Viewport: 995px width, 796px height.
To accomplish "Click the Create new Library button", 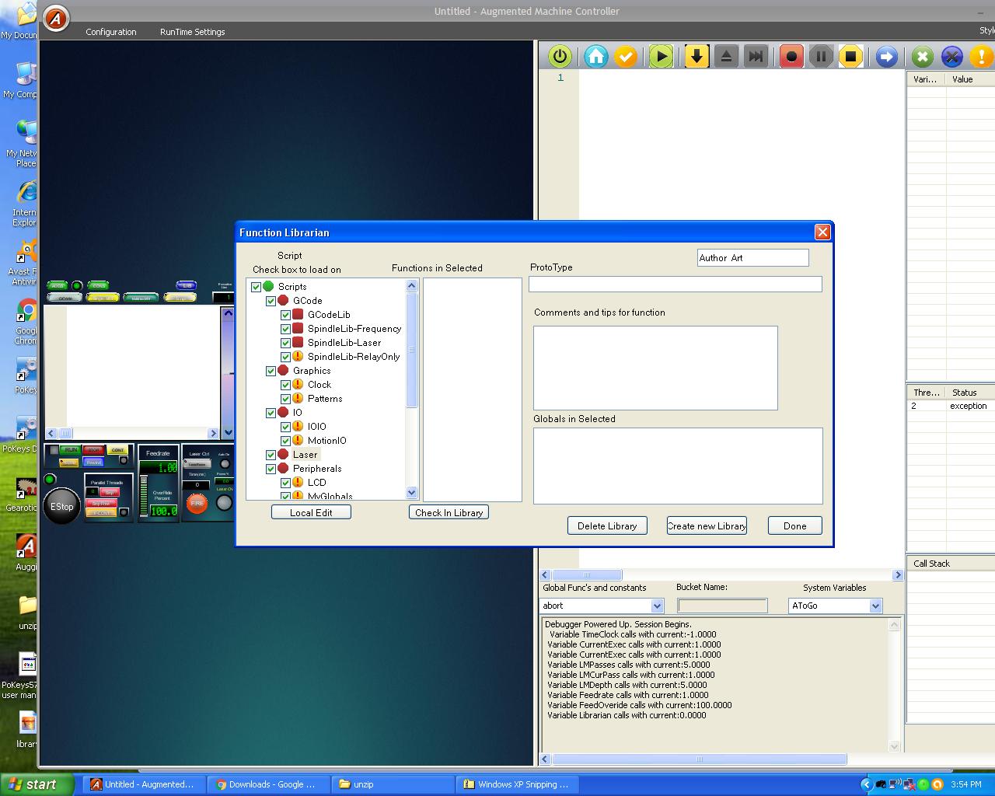I will [x=706, y=525].
